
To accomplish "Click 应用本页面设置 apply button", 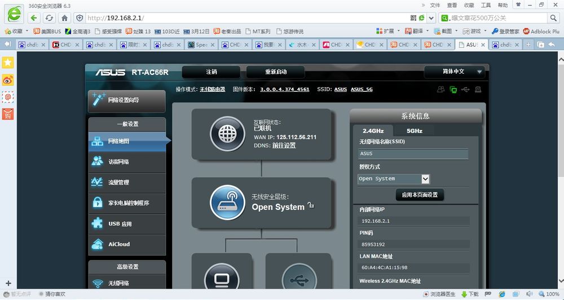I will pyautogui.click(x=420, y=195).
